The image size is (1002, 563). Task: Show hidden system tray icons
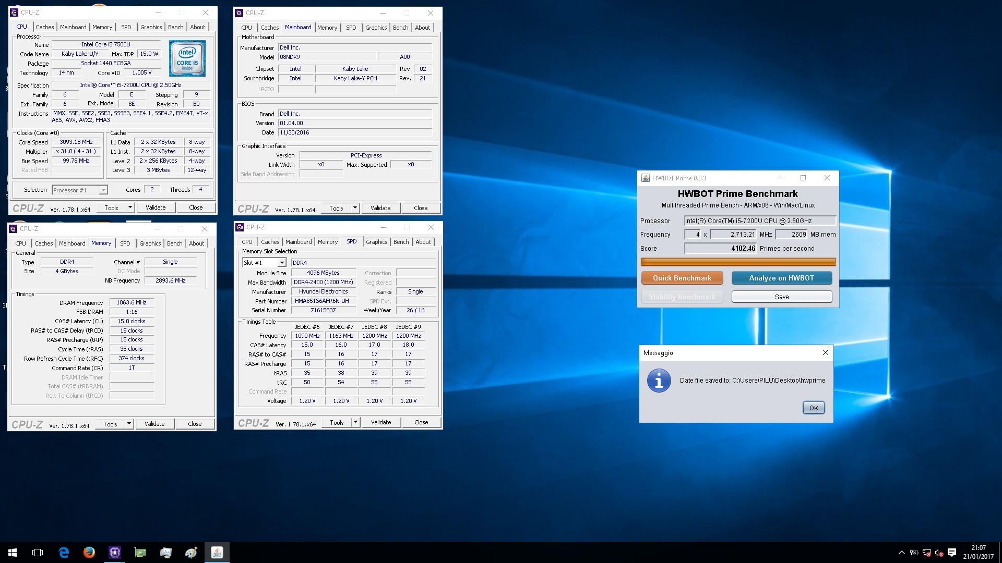[x=901, y=553]
